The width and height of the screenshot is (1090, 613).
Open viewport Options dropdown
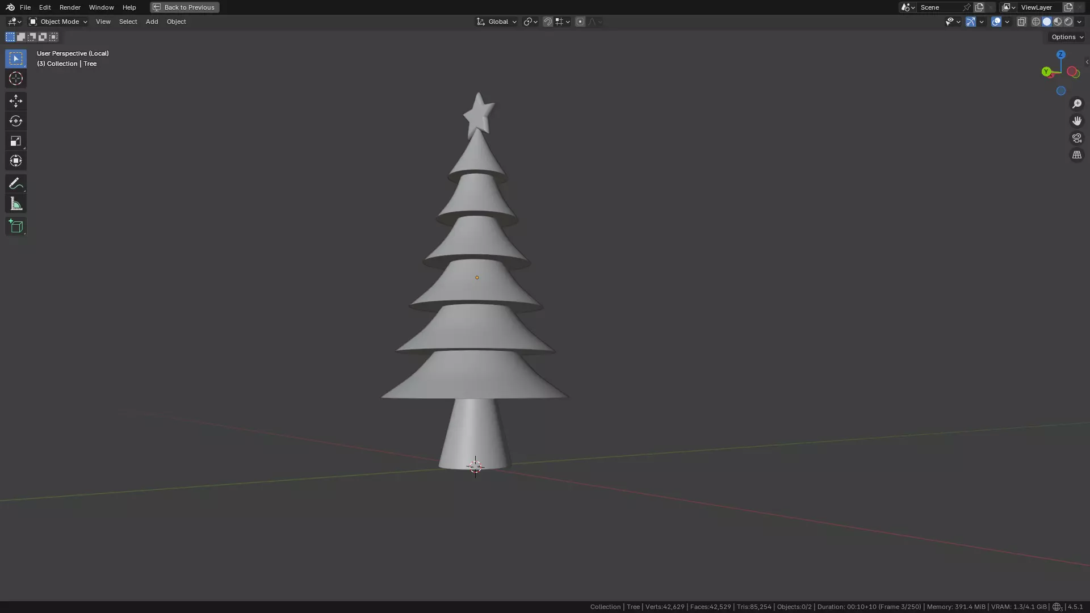click(1067, 37)
